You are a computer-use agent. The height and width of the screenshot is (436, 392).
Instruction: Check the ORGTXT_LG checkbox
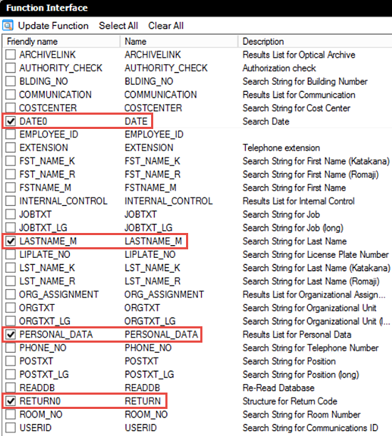[x=11, y=321]
